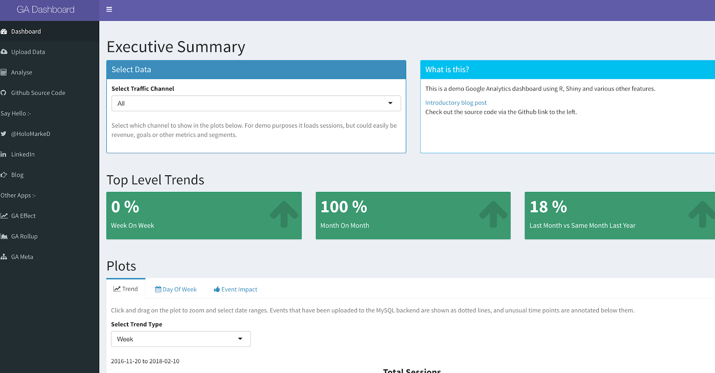Click the GA Rollup area chart icon
Viewport: 715px width, 373px height.
click(4, 236)
